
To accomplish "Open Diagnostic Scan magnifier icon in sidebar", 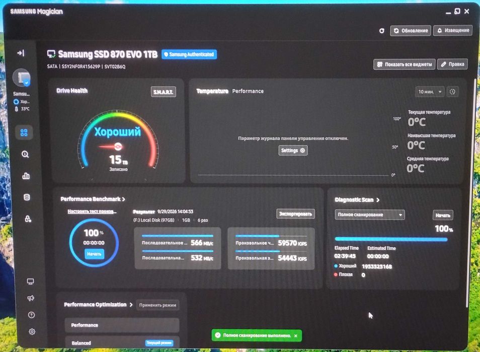I will [x=25, y=154].
